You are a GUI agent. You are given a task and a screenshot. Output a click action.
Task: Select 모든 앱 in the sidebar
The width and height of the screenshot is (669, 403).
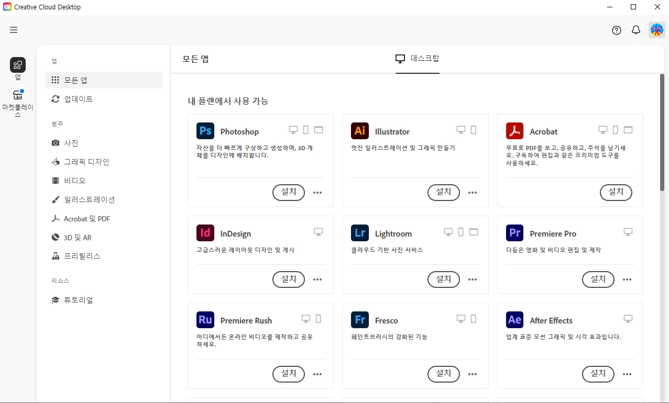point(104,80)
